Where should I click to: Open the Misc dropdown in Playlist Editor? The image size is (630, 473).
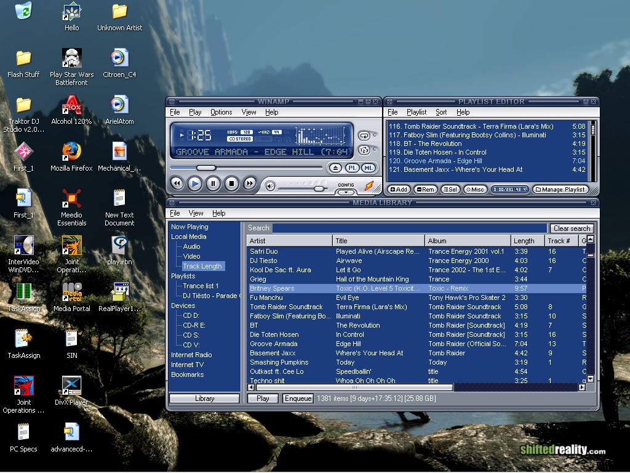(476, 190)
